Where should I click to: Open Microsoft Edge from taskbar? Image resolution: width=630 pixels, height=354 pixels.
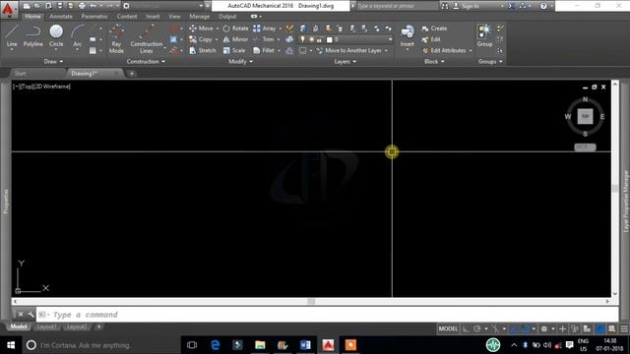pyautogui.click(x=215, y=345)
